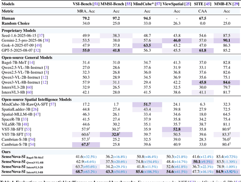
Task: Follow citation [3] on Qwen2.5-VL-7B-Instruct row
Action: pos(46,73)
